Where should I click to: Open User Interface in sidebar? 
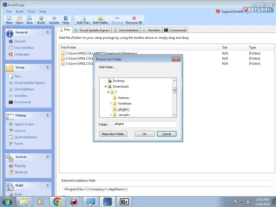pyautogui.click(x=24, y=48)
